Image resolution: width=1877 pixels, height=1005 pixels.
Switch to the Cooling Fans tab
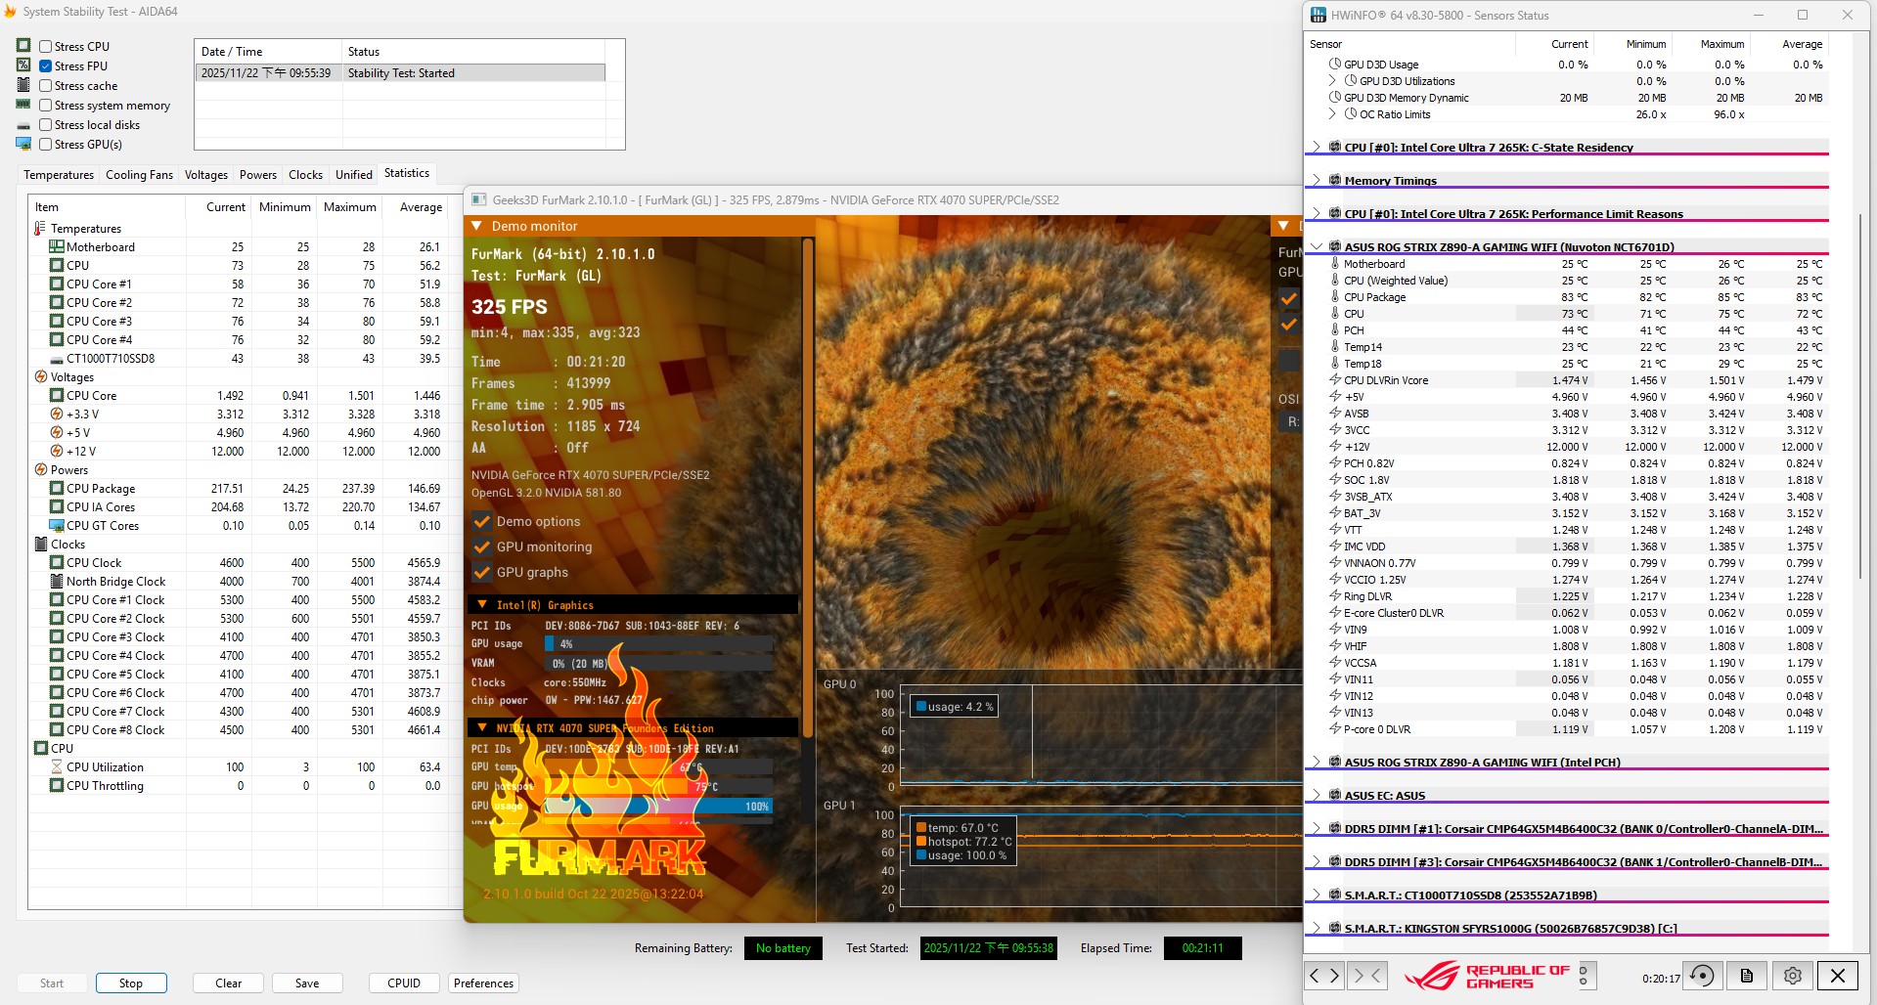coord(139,175)
